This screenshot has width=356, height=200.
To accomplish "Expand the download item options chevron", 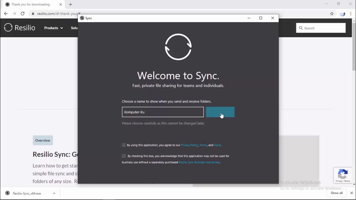I will [54, 193].
